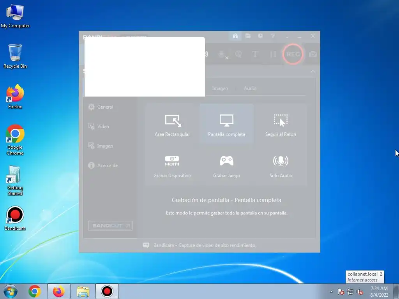The height and width of the screenshot is (299, 399).
Task: Take a screenshot with the camera icon
Action: (313, 54)
